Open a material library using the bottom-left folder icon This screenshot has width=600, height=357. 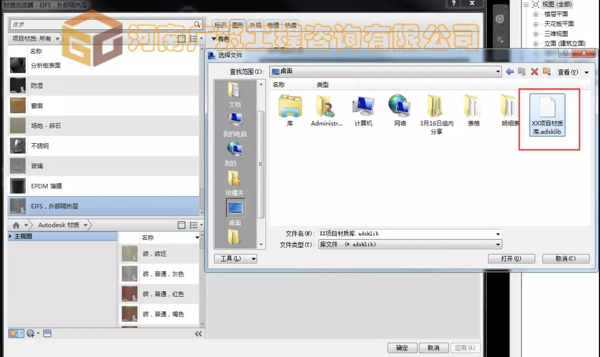click(14, 333)
